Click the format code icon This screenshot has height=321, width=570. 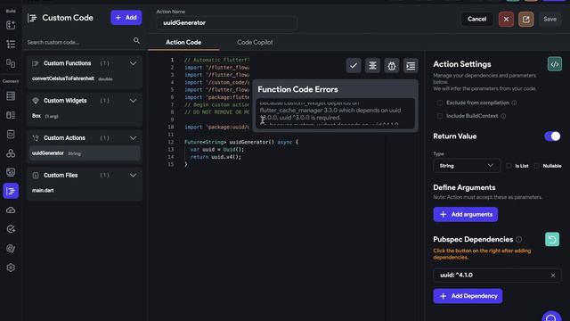(x=372, y=66)
